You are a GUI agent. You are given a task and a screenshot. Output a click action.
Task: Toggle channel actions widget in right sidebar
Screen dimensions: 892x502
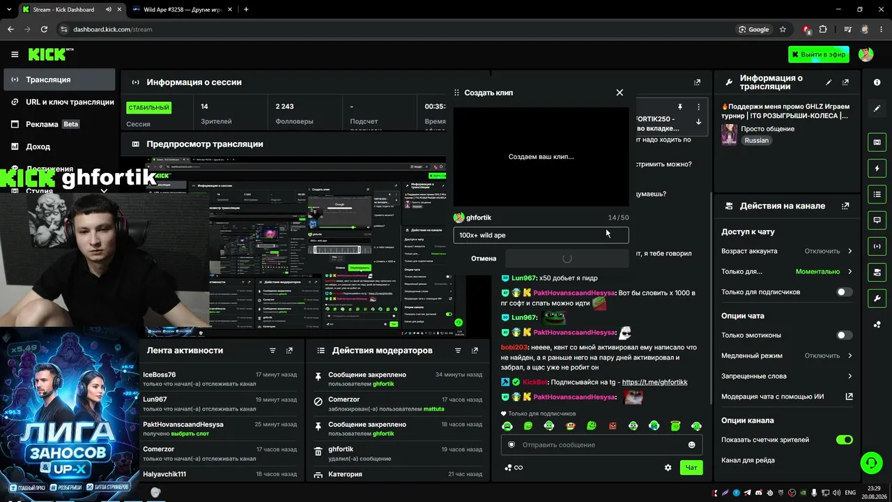click(x=877, y=272)
